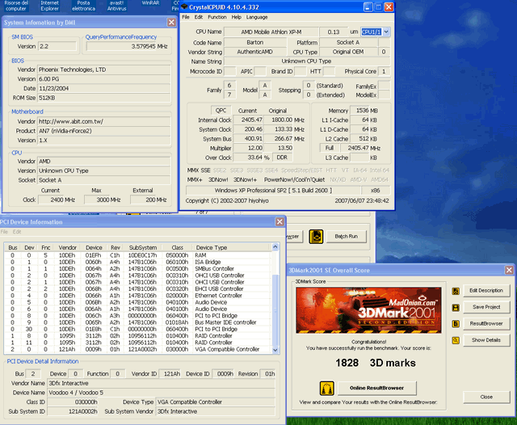Screen dimensions: 517x425
Task: Click the Batch Run button
Action: coord(347,237)
